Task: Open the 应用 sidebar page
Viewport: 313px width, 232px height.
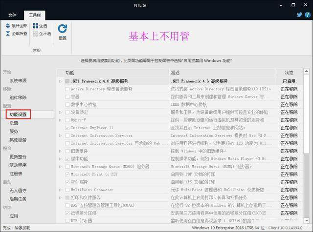Action: pos(14,216)
